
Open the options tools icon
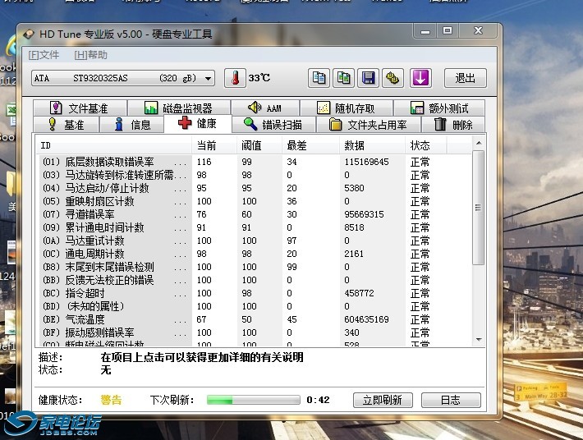(x=392, y=78)
